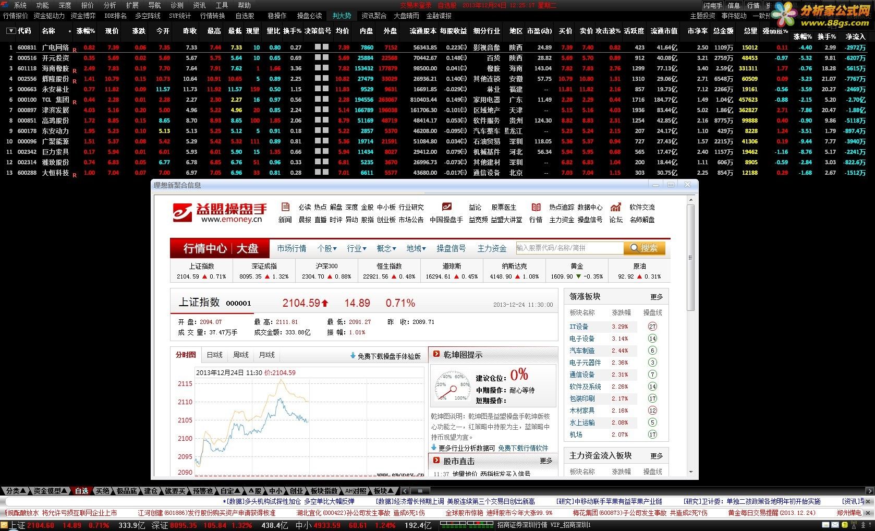Click the IT设备 操盘线 circle 27 icon
Viewport: 875px width, 531px height.
tap(652, 327)
